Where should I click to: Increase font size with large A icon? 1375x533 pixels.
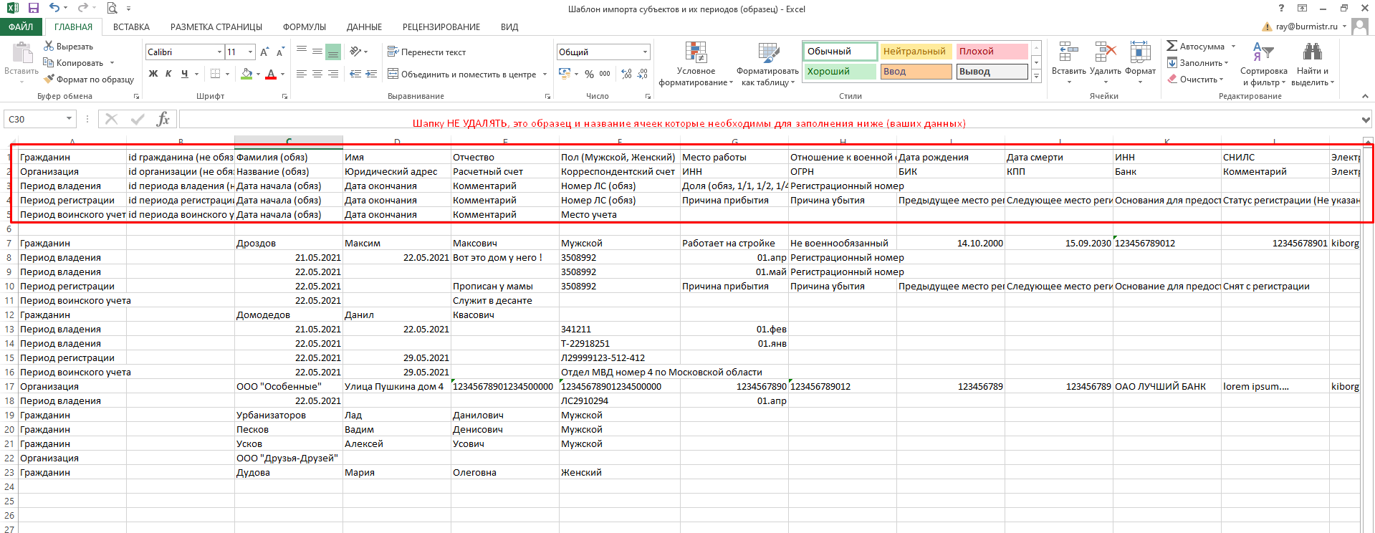coord(264,52)
